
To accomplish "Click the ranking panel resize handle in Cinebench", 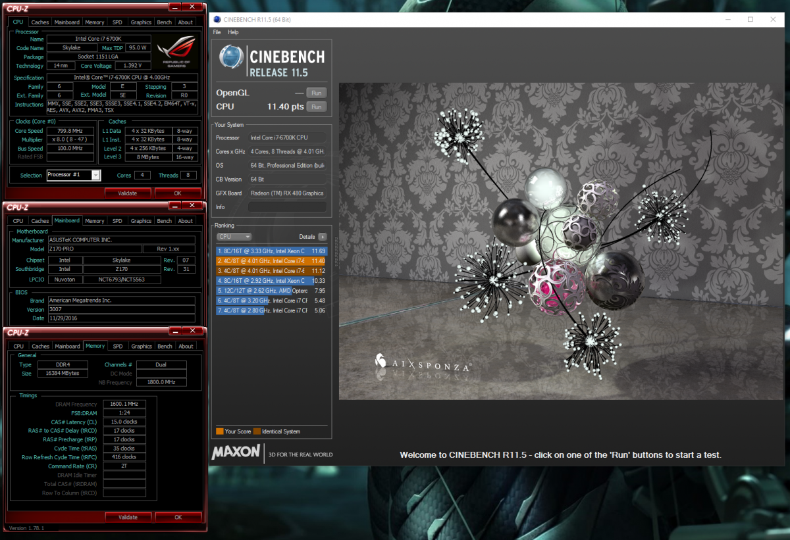I will coord(336,251).
